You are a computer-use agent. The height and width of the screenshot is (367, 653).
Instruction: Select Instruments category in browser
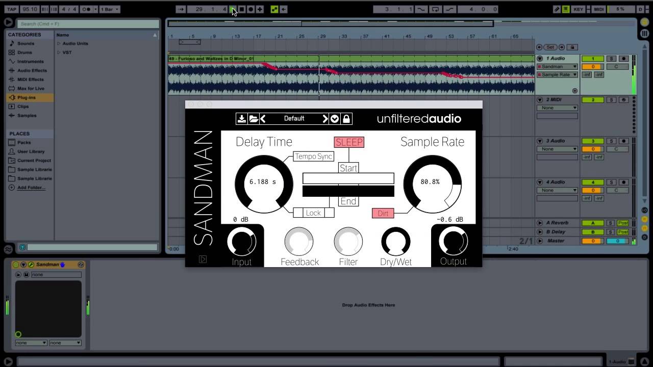pyautogui.click(x=30, y=62)
